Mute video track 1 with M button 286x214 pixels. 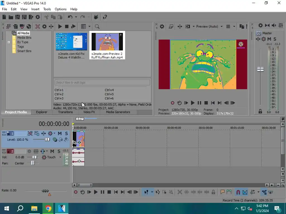60,133
